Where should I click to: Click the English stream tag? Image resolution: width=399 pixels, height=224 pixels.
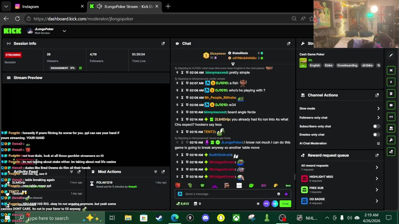[315, 65]
